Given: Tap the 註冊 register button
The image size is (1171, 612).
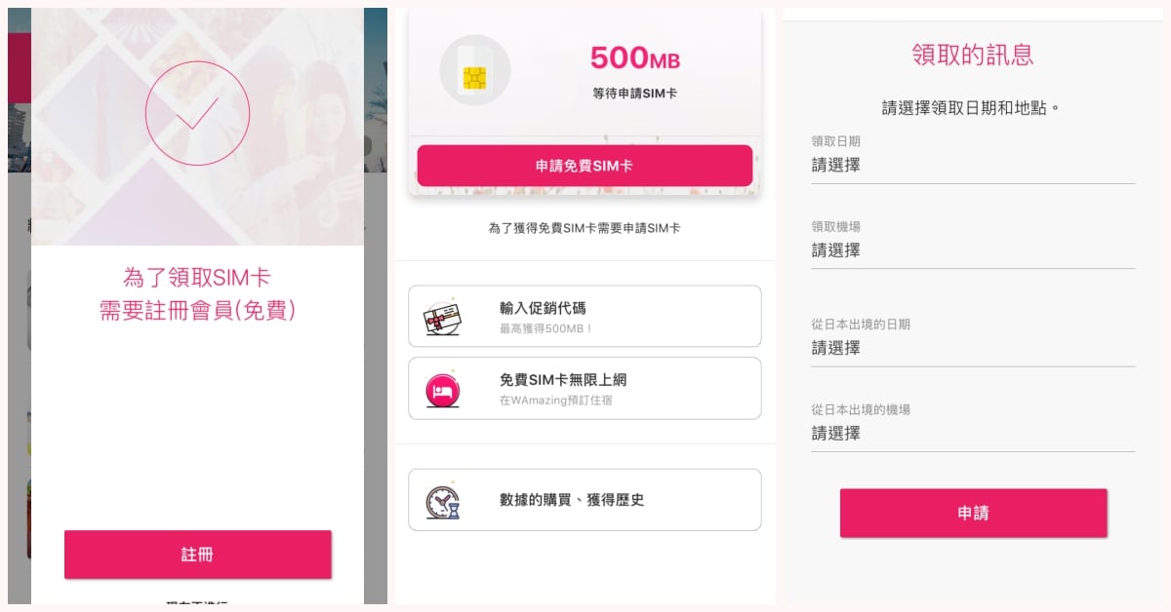Looking at the screenshot, I should [x=197, y=555].
